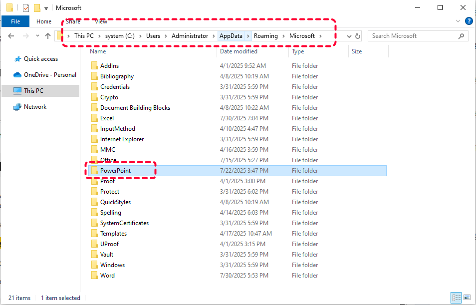
Task: Select the Proof folder name
Action: click(107, 181)
